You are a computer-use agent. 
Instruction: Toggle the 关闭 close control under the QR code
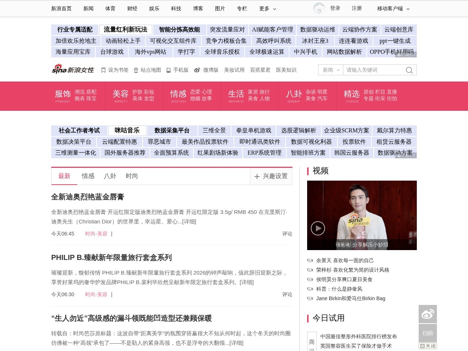427,346
